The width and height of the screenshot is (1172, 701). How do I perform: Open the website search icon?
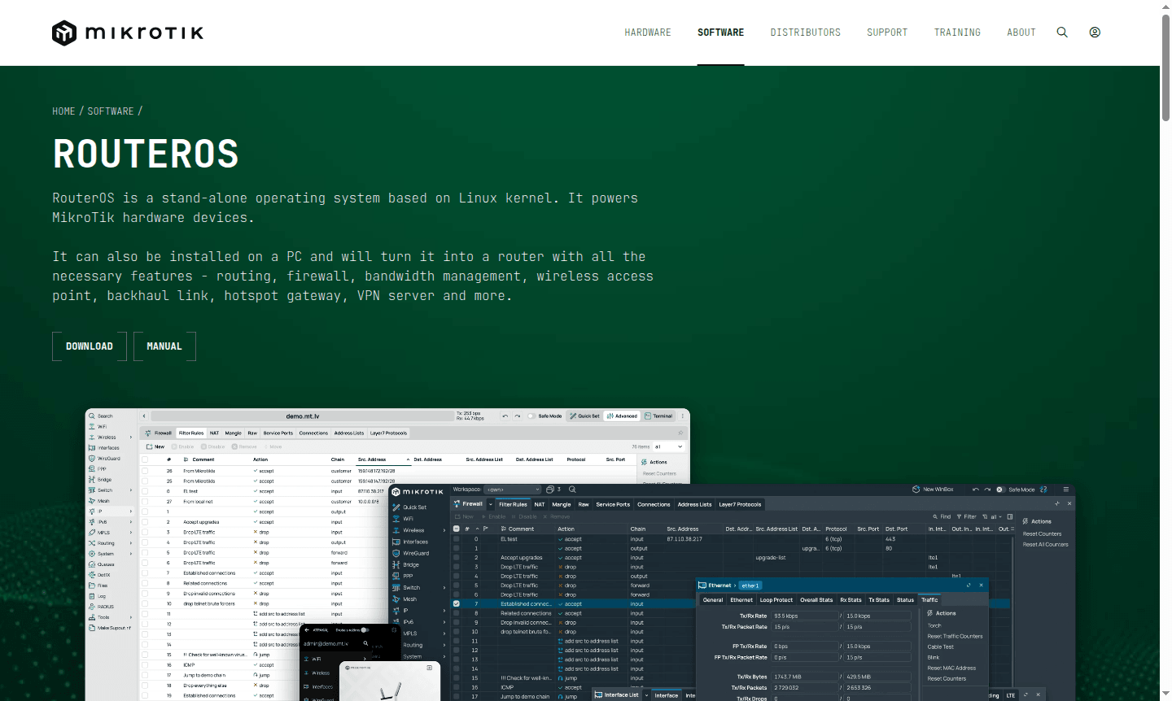(x=1062, y=32)
